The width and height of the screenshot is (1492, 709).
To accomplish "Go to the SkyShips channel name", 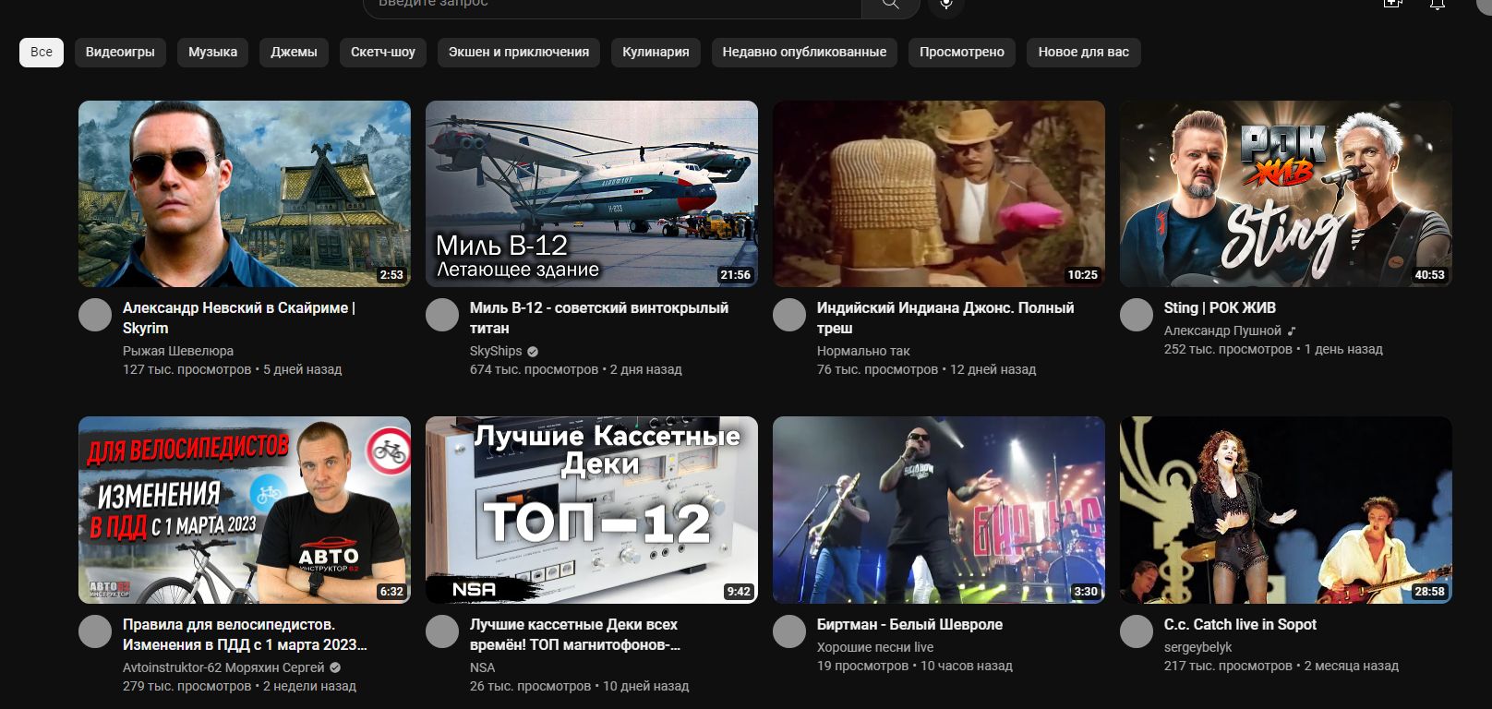I will pyautogui.click(x=496, y=351).
